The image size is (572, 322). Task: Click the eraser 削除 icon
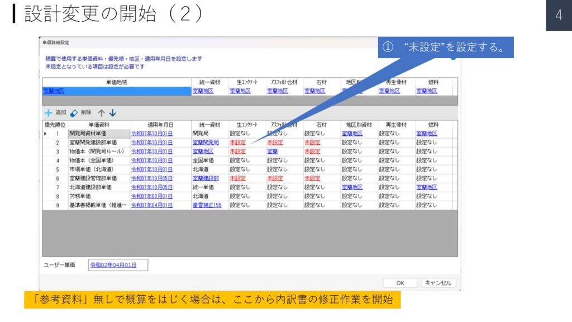74,112
